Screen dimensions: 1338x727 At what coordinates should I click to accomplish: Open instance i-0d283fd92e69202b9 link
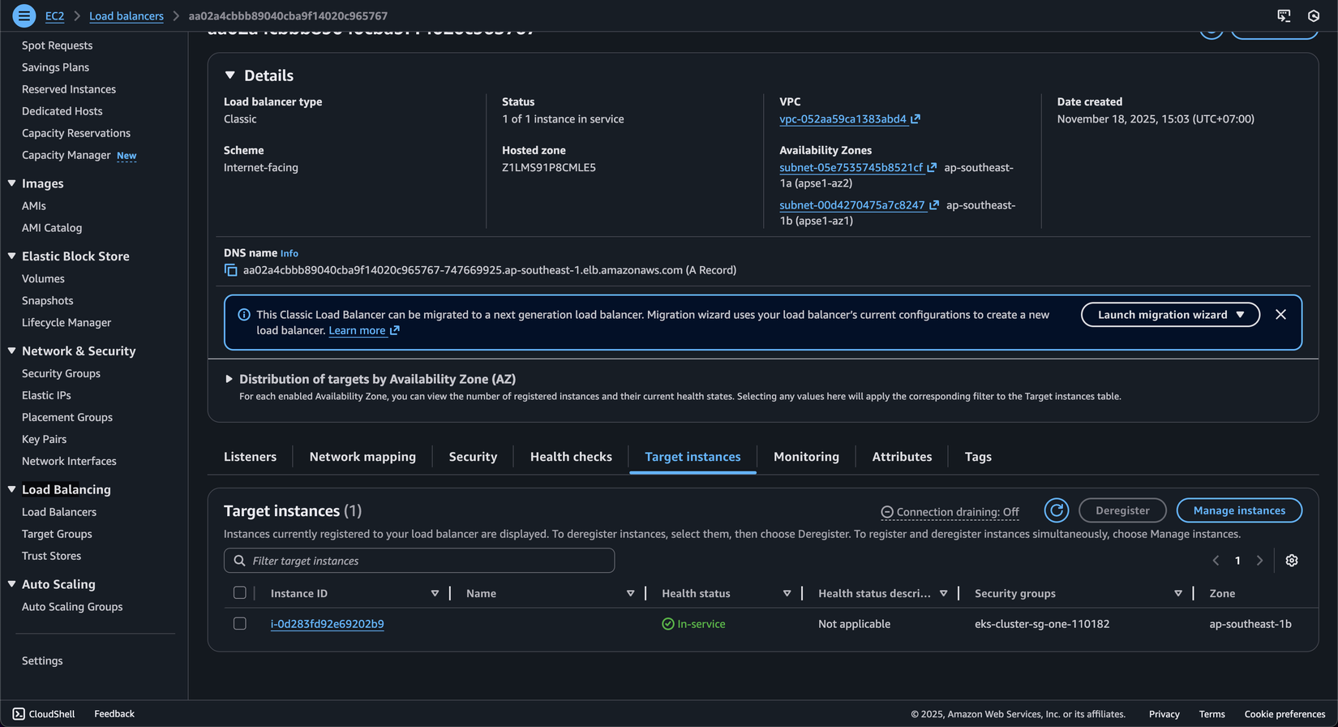point(328,624)
